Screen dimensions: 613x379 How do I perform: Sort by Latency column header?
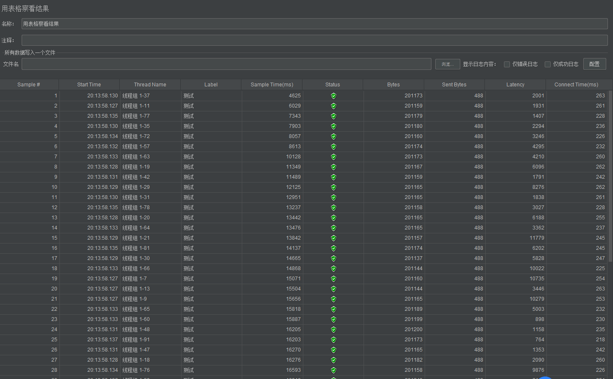point(515,85)
